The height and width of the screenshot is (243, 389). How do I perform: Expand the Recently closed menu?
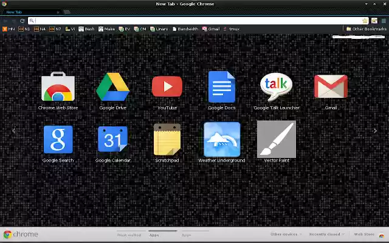tap(327, 234)
